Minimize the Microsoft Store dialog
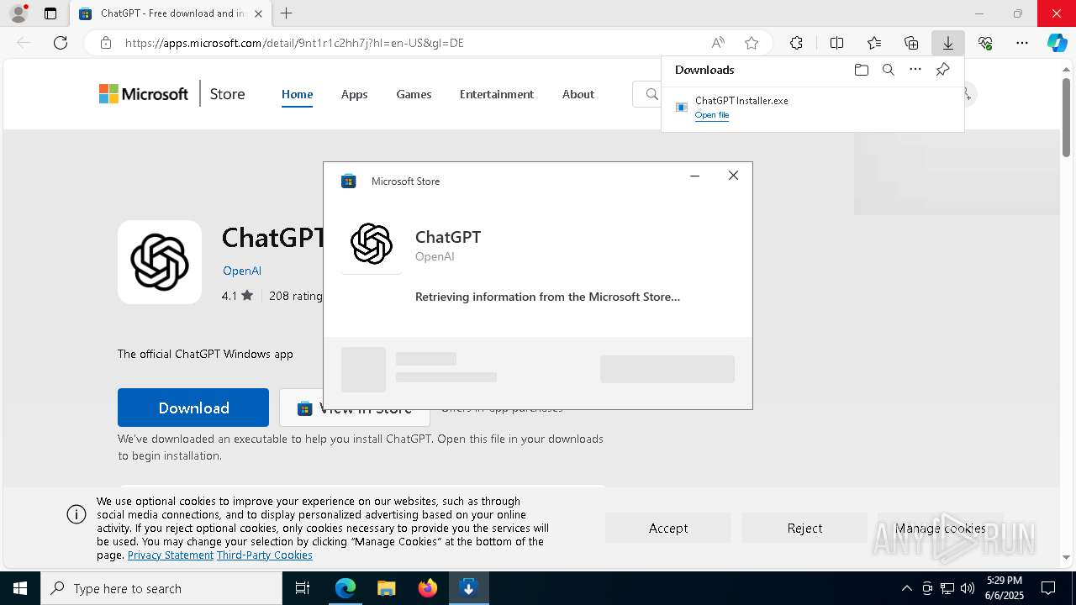Image resolution: width=1076 pixels, height=605 pixels. coord(694,176)
